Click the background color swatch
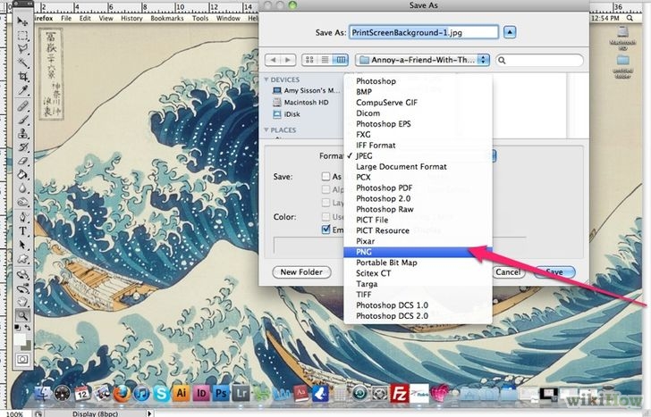Screen dimensions: 651x417 tap(27, 346)
